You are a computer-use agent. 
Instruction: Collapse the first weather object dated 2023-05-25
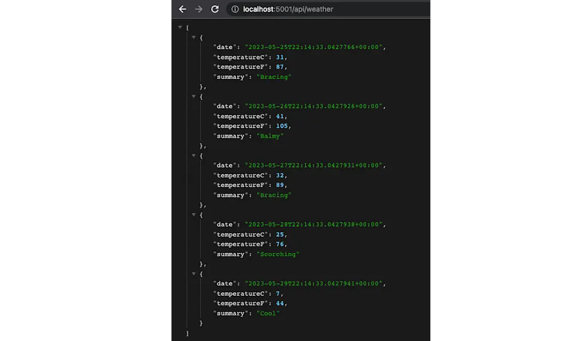pyautogui.click(x=193, y=37)
